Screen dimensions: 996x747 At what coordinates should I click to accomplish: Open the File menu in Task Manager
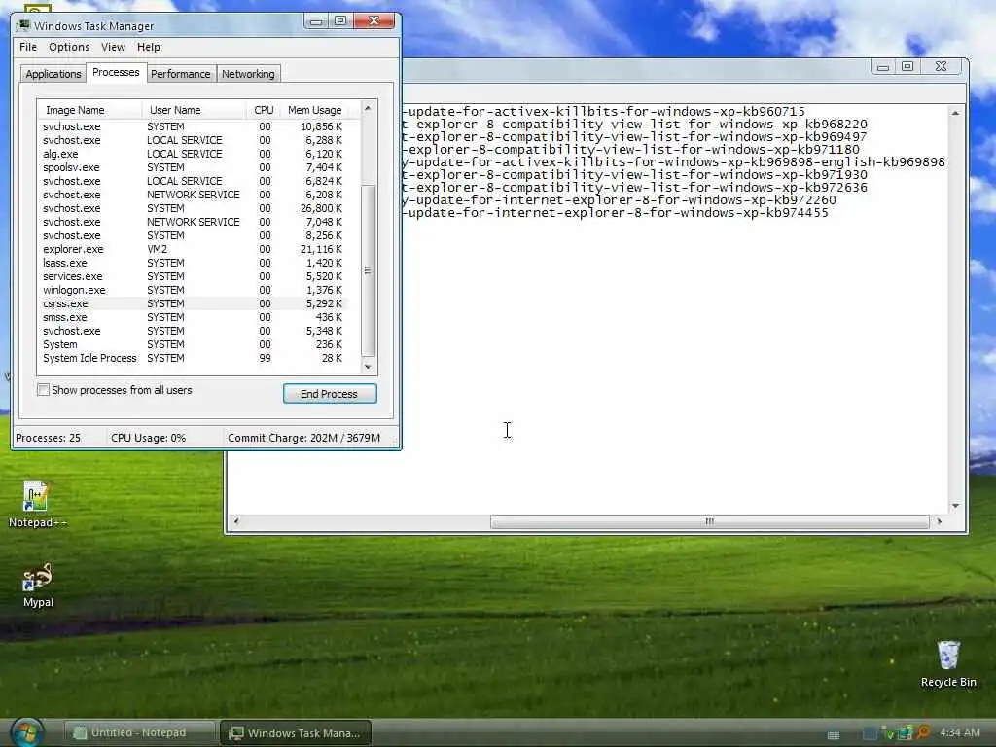(x=28, y=47)
